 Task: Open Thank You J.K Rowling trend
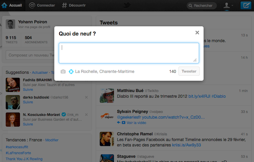tap(24, 159)
